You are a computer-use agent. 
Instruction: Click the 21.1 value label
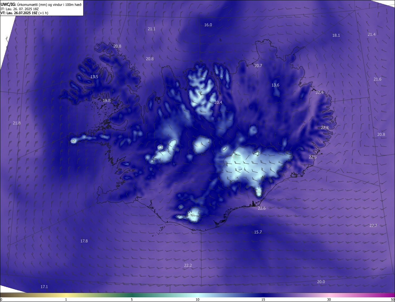[152, 29]
